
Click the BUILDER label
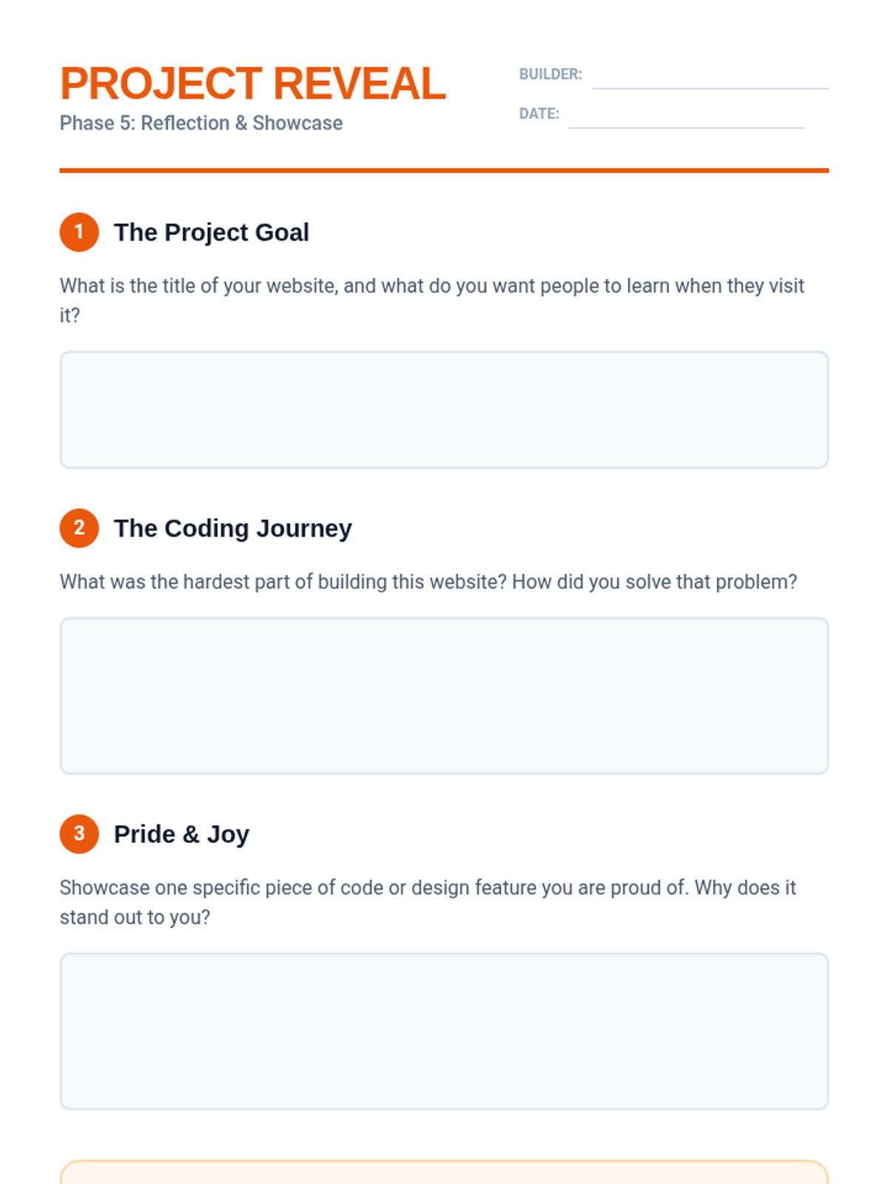coord(551,74)
